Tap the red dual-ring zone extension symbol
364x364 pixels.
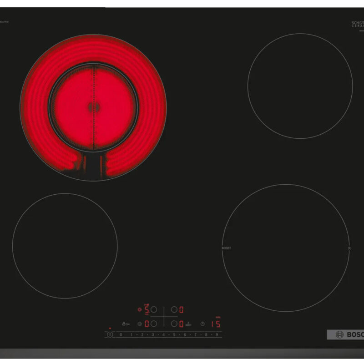tap(140, 309)
